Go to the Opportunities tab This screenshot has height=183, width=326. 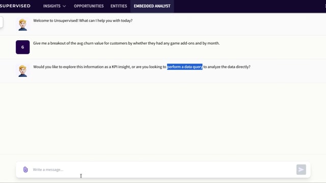89,6
